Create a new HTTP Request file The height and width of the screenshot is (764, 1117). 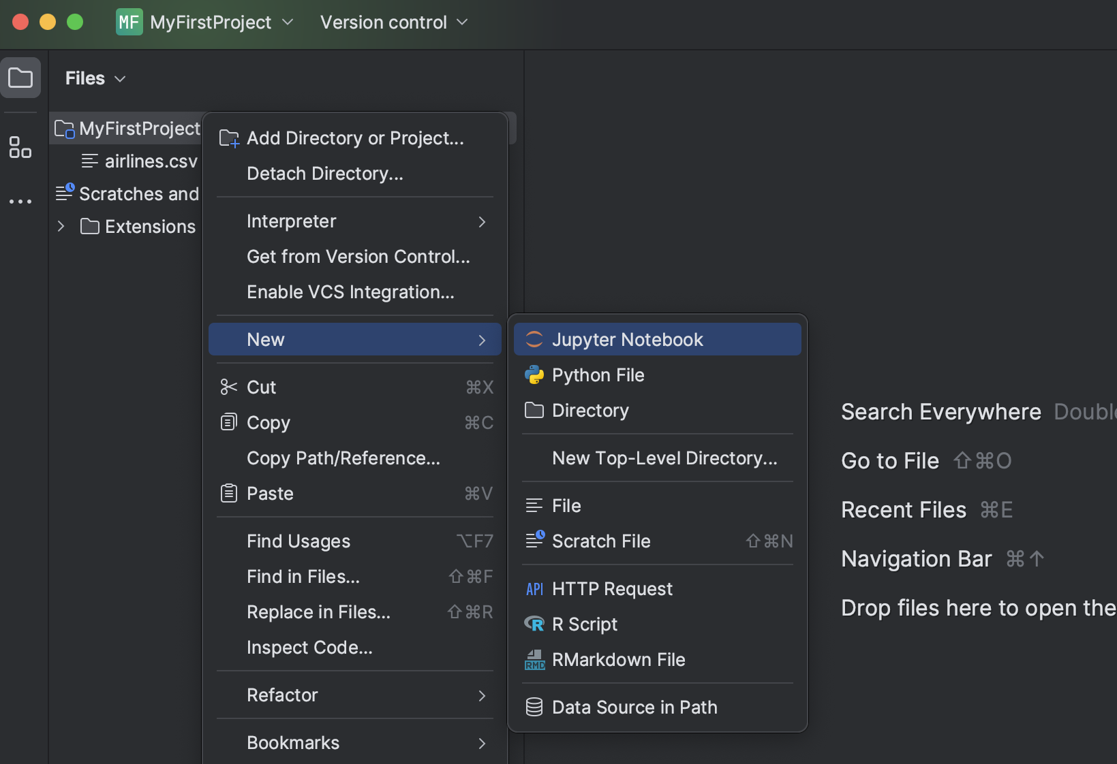[611, 588]
